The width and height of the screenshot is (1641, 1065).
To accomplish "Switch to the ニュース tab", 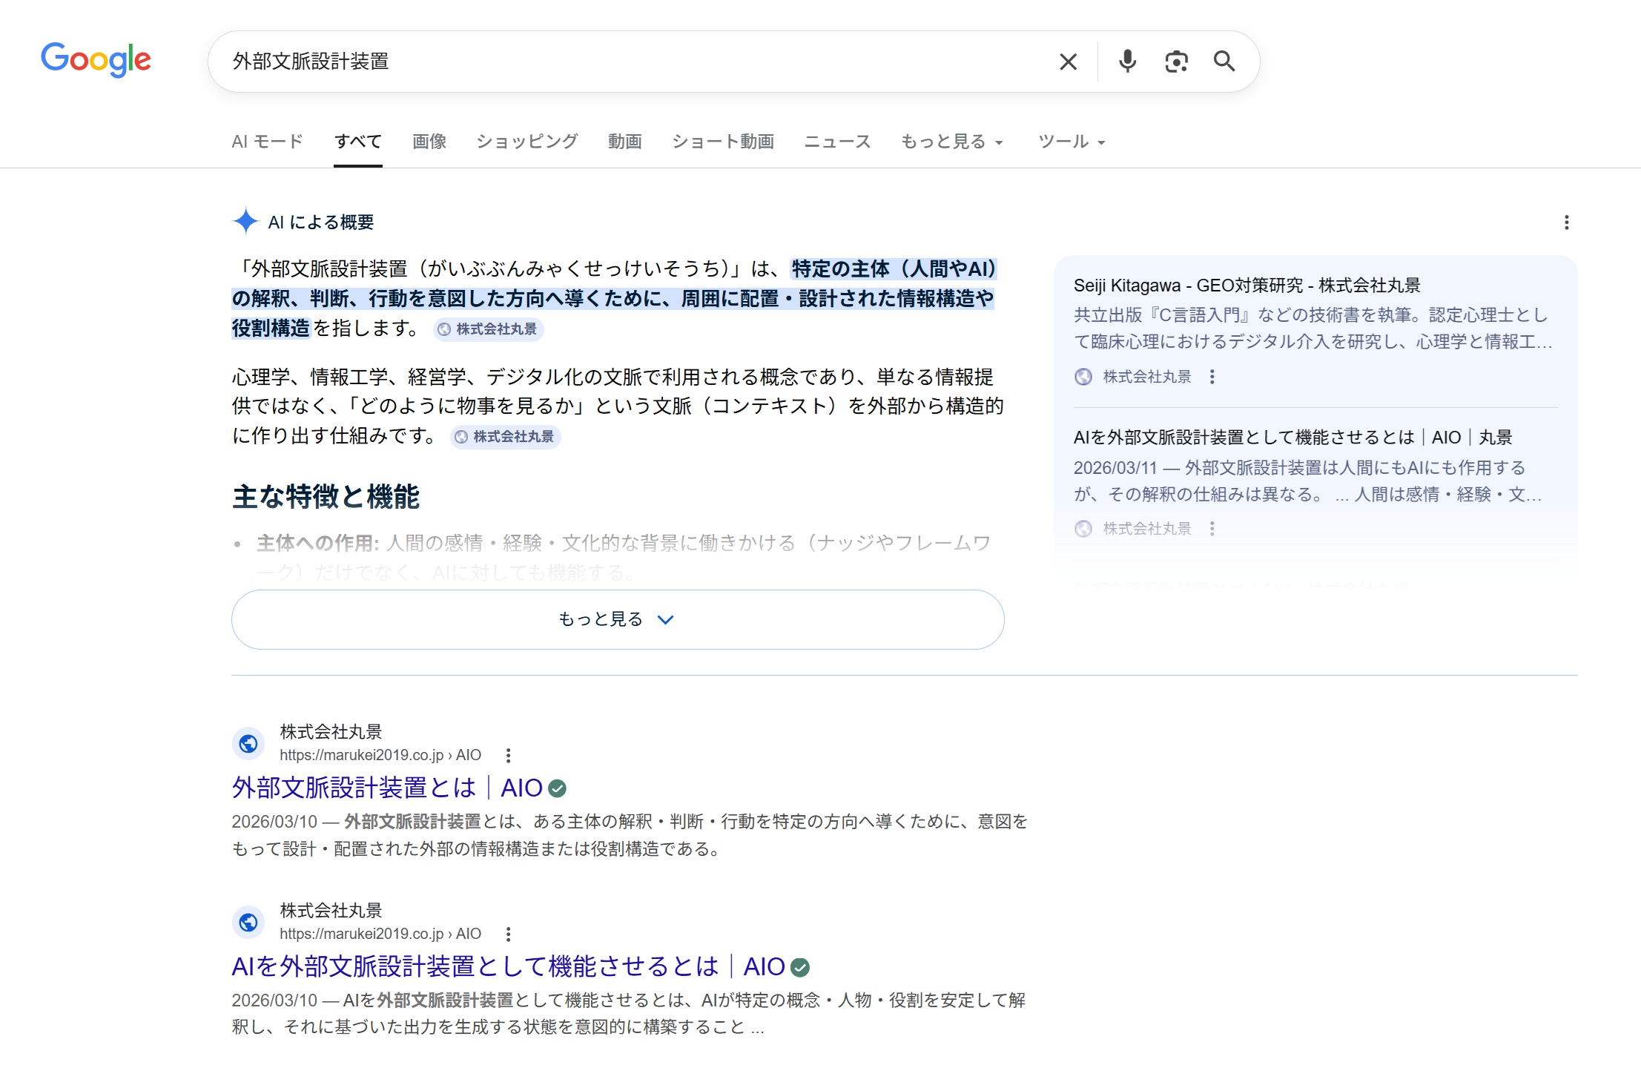I will (x=836, y=141).
